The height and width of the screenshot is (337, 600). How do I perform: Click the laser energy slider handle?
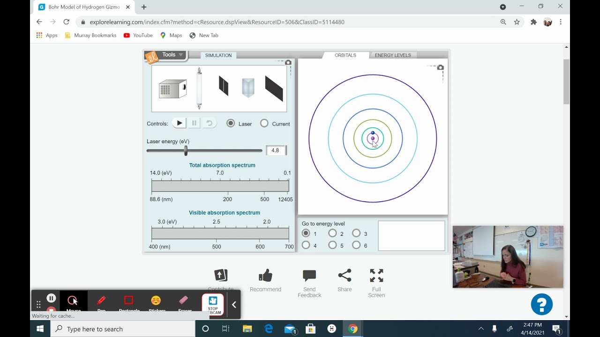186,150
